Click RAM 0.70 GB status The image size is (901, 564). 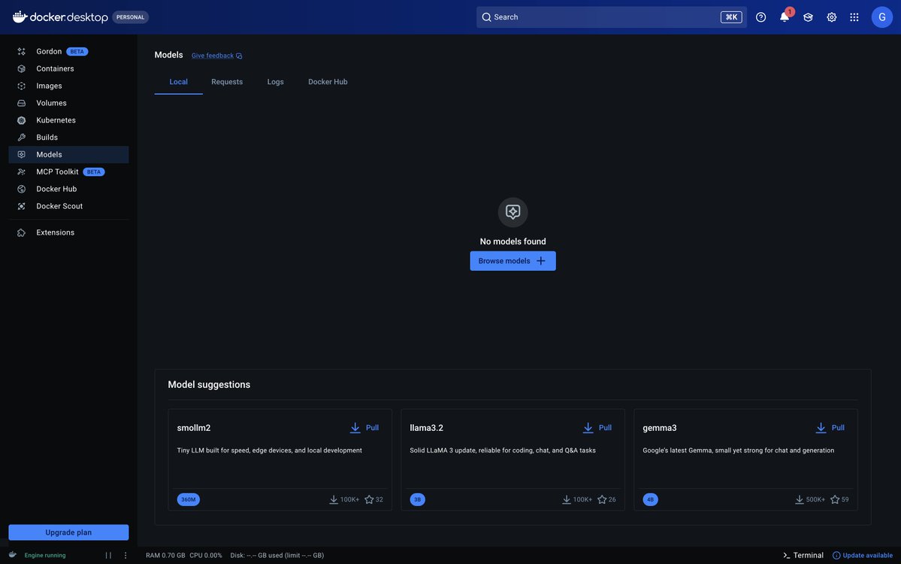click(x=165, y=556)
